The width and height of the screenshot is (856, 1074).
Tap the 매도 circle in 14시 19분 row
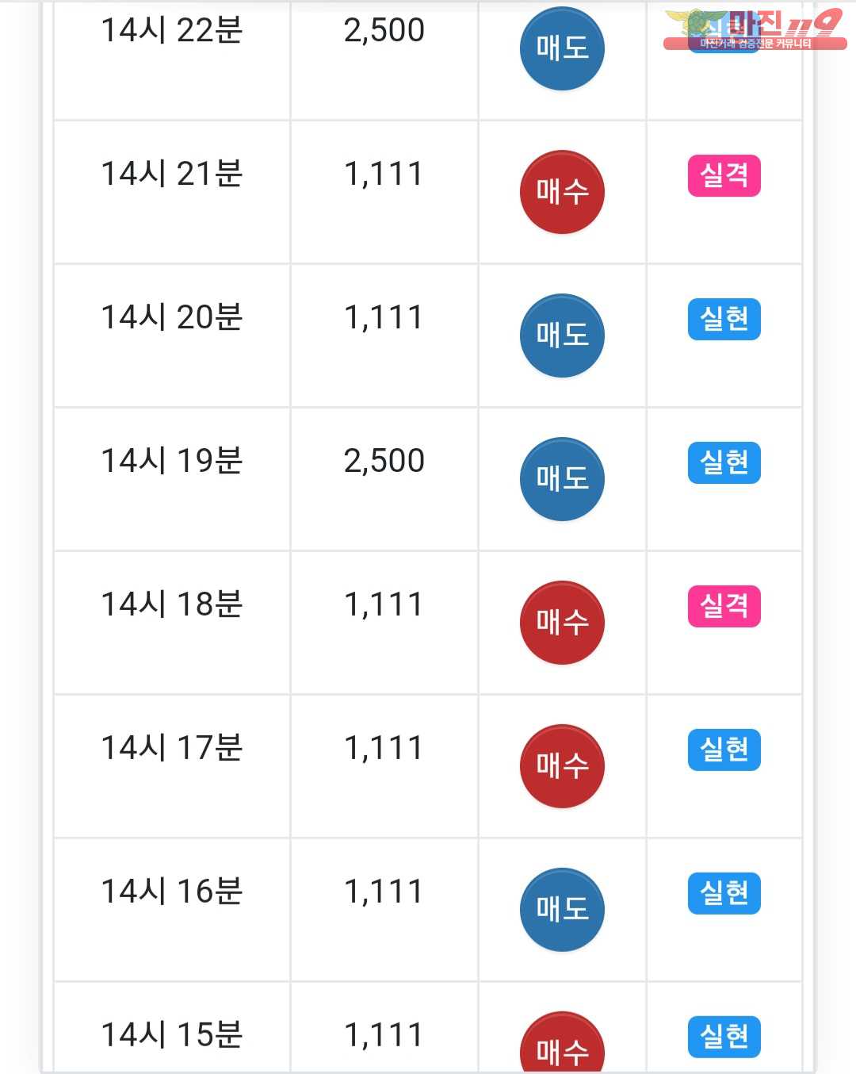(562, 479)
